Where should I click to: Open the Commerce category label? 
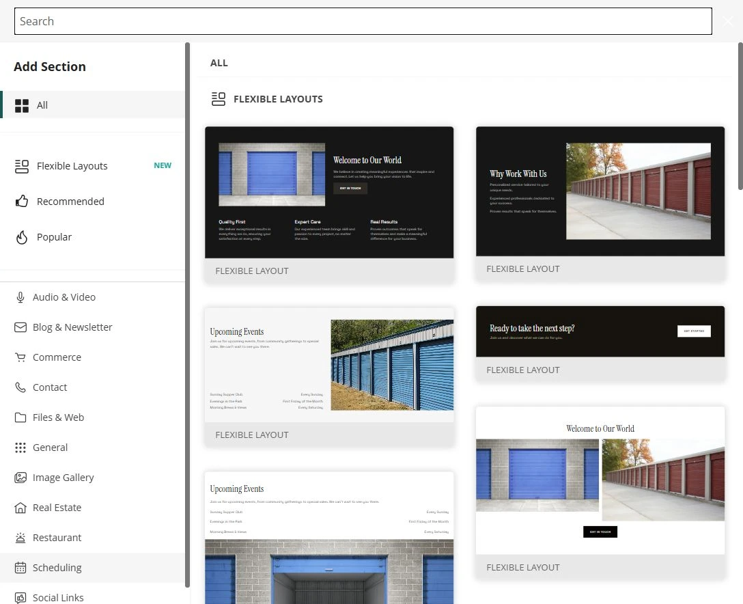tap(57, 357)
